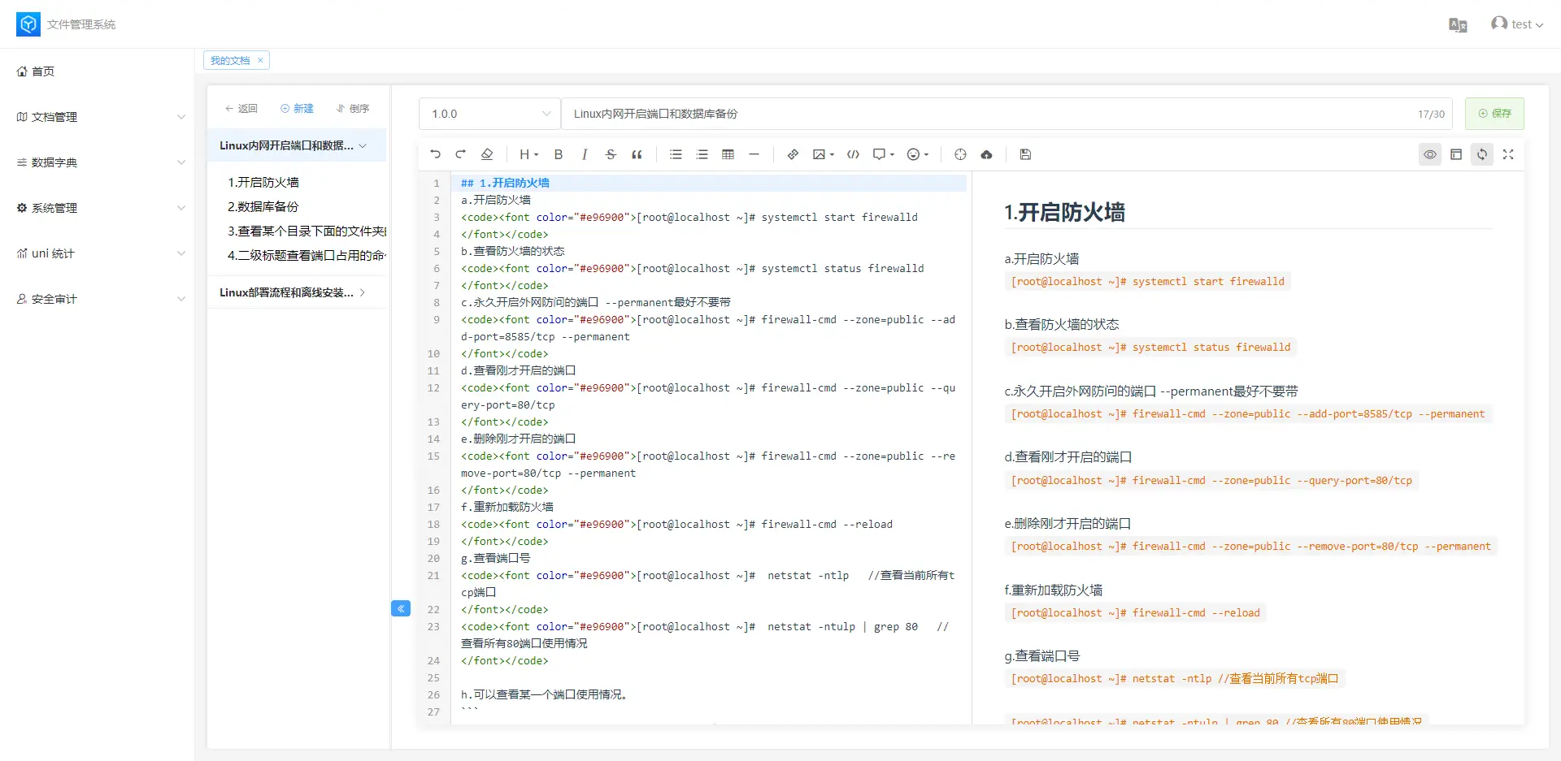The height and width of the screenshot is (761, 1561).
Task: Open the heading level dropdown
Action: [528, 154]
